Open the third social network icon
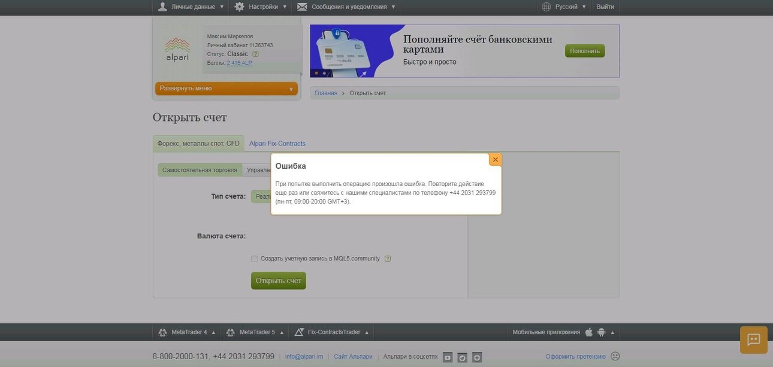The width and height of the screenshot is (773, 367). pos(477,357)
